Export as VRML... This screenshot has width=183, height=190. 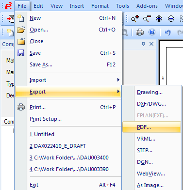click(x=151, y=139)
